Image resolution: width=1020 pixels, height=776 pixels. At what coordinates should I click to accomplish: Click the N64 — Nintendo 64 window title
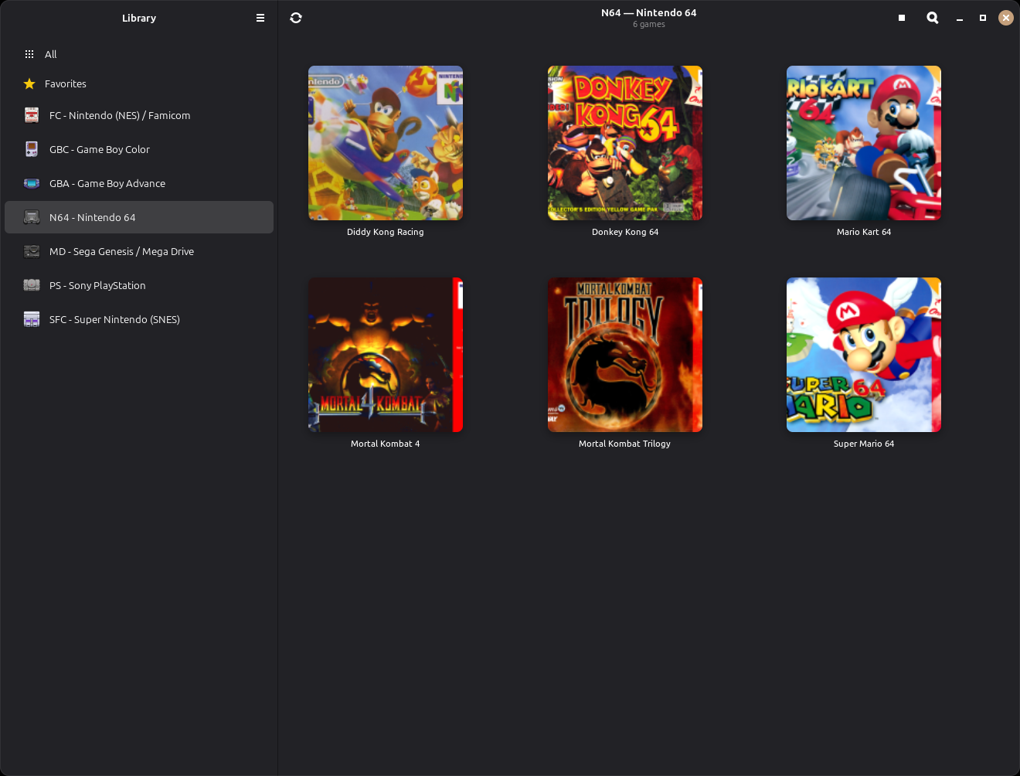[x=649, y=12]
